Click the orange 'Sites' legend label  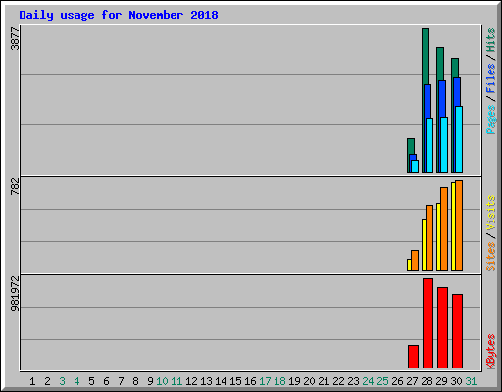pos(491,257)
